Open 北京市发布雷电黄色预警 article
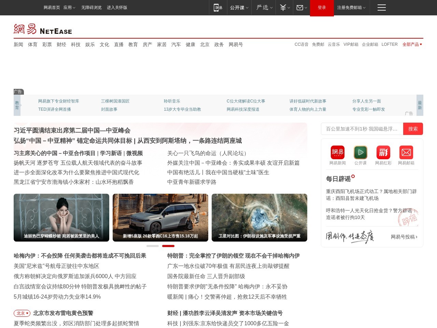This screenshot has height=328, width=437. coord(63,313)
